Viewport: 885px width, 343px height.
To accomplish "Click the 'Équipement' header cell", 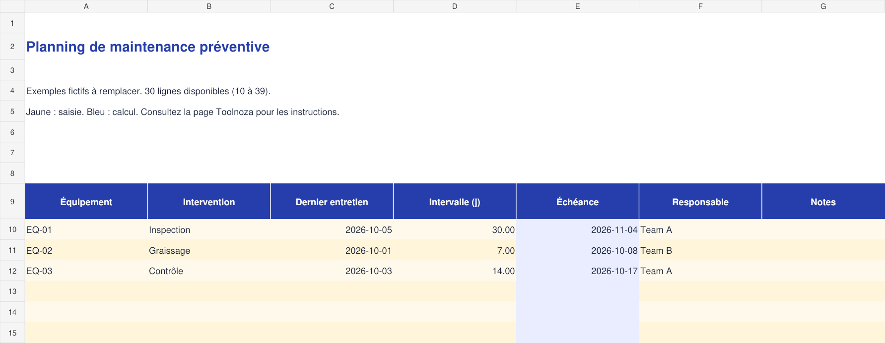I will (86, 202).
